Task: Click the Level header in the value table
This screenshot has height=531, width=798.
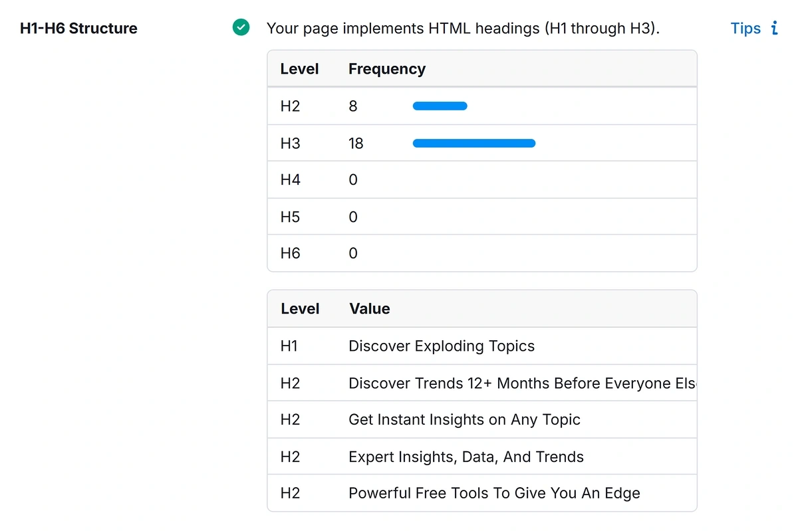Action: click(300, 309)
